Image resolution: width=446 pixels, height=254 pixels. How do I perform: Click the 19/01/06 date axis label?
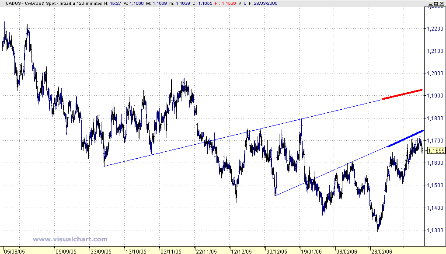[311, 251]
